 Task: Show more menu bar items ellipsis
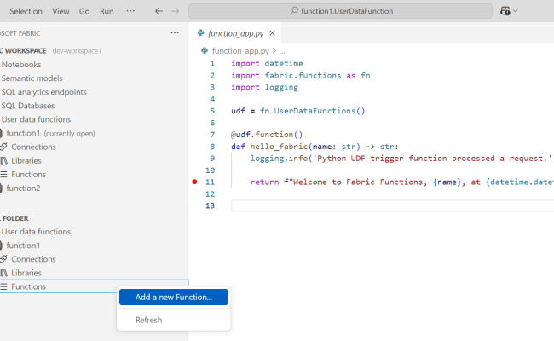(130, 11)
